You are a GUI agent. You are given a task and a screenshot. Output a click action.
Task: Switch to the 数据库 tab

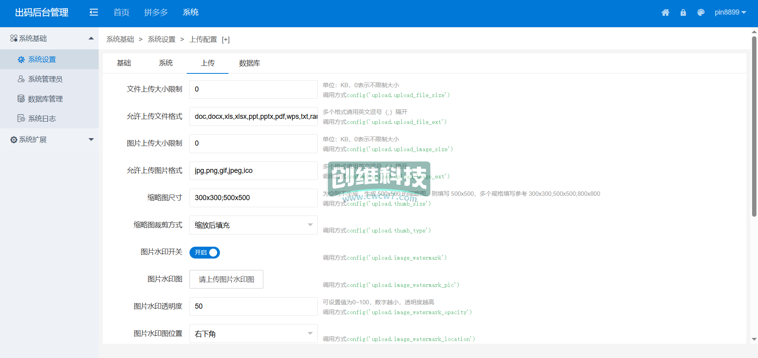(x=250, y=63)
